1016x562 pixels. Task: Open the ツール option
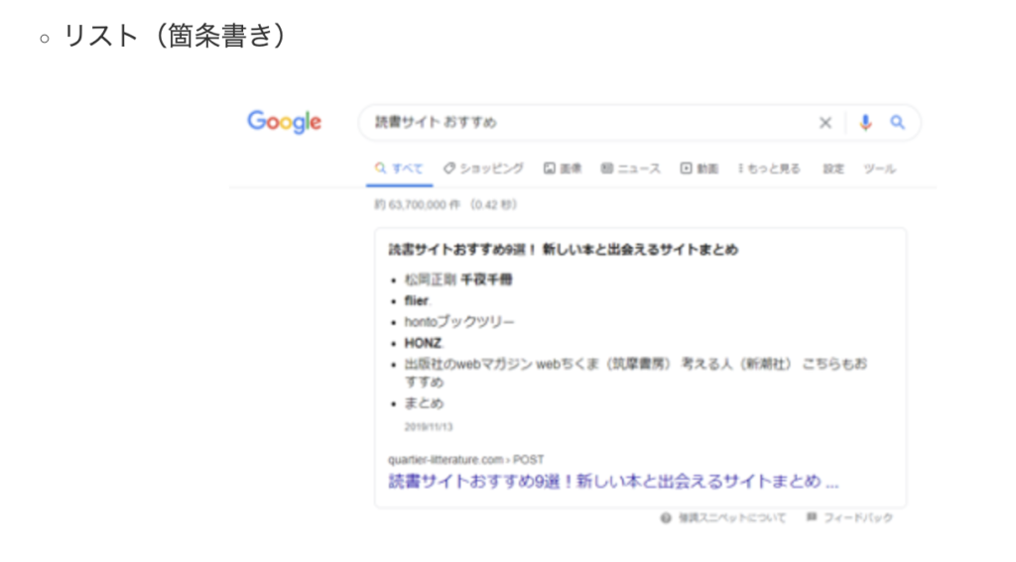click(x=879, y=169)
